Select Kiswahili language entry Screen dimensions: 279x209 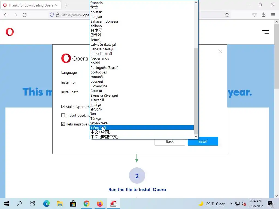pyautogui.click(x=142, y=100)
